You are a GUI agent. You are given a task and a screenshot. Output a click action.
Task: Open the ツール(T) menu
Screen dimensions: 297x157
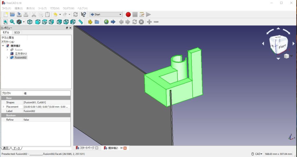coord(42,8)
